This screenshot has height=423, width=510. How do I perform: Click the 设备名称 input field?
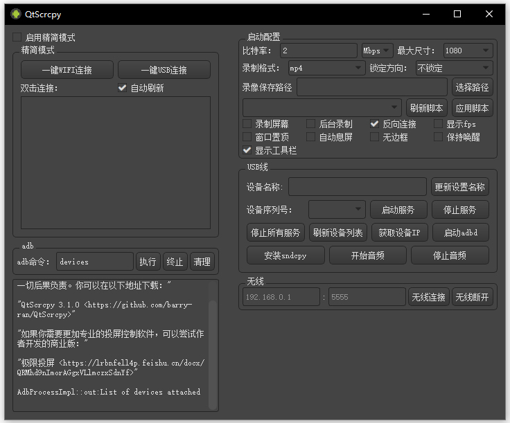point(358,187)
